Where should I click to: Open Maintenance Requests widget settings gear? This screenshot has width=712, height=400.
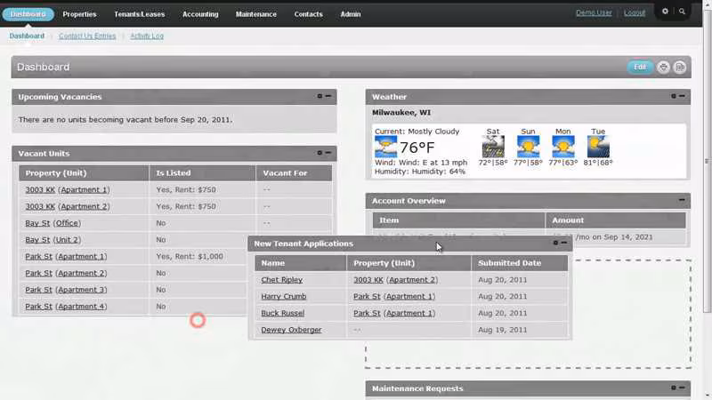point(674,388)
